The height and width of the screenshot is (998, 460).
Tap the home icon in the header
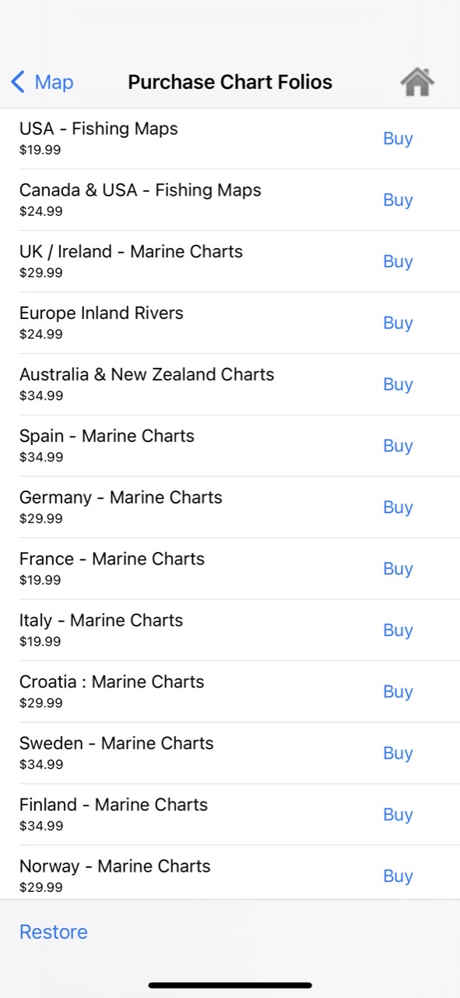[417, 82]
